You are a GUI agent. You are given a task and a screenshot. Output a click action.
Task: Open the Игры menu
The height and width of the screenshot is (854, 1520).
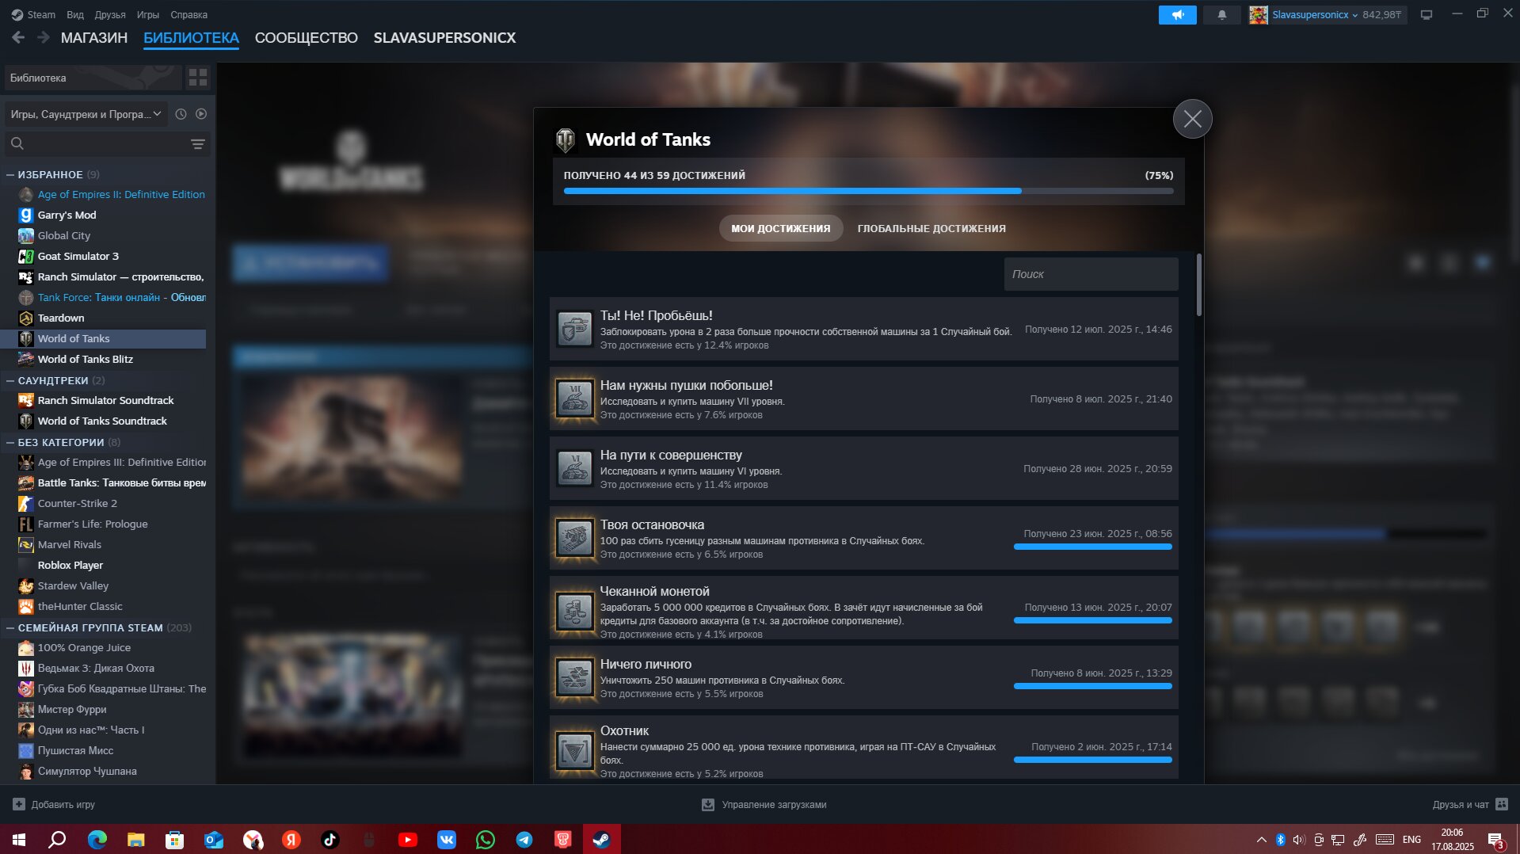coord(147,14)
